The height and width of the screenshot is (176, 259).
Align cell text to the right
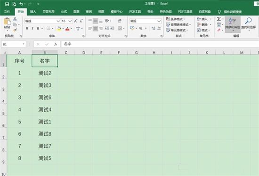pyautogui.click(x=101, y=29)
